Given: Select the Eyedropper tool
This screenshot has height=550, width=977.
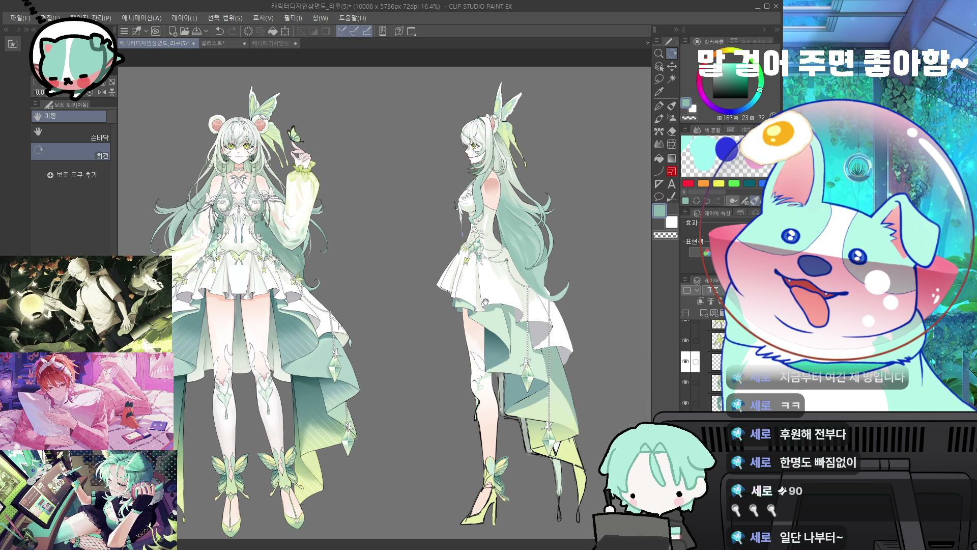Looking at the screenshot, I should point(659,92).
